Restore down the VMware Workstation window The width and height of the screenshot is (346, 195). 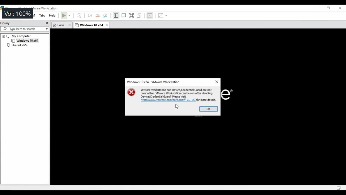328,8
